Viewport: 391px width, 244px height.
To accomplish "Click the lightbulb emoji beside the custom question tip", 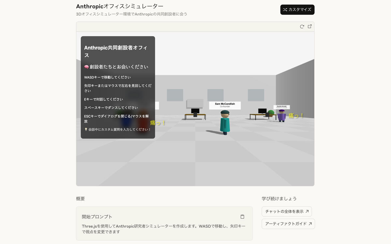I will pyautogui.click(x=86, y=129).
